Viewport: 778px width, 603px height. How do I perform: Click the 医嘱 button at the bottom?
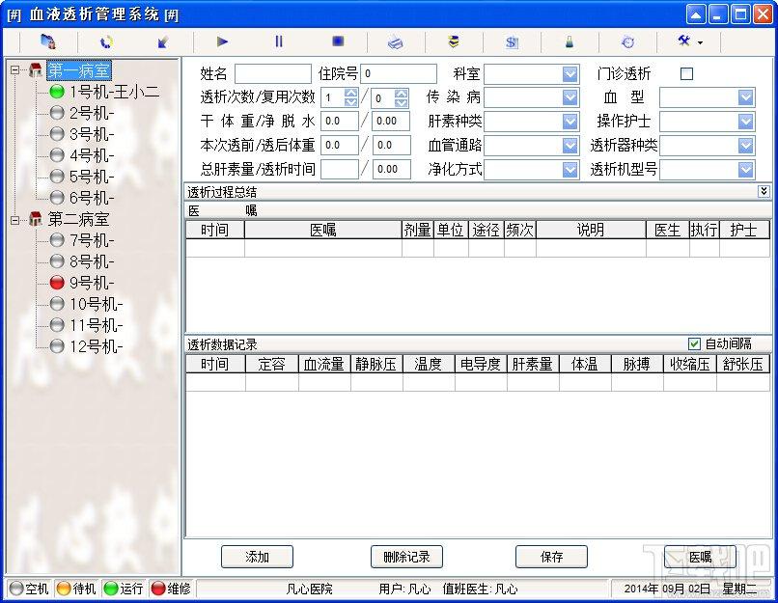point(700,557)
